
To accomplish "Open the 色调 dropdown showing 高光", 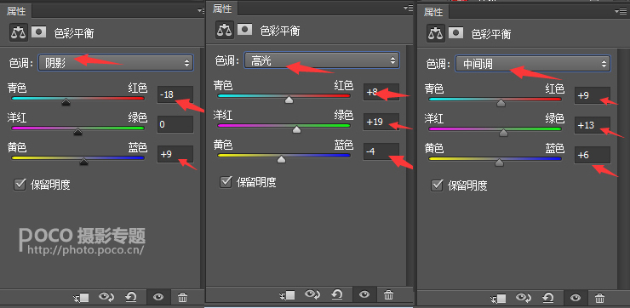I will (x=322, y=60).
